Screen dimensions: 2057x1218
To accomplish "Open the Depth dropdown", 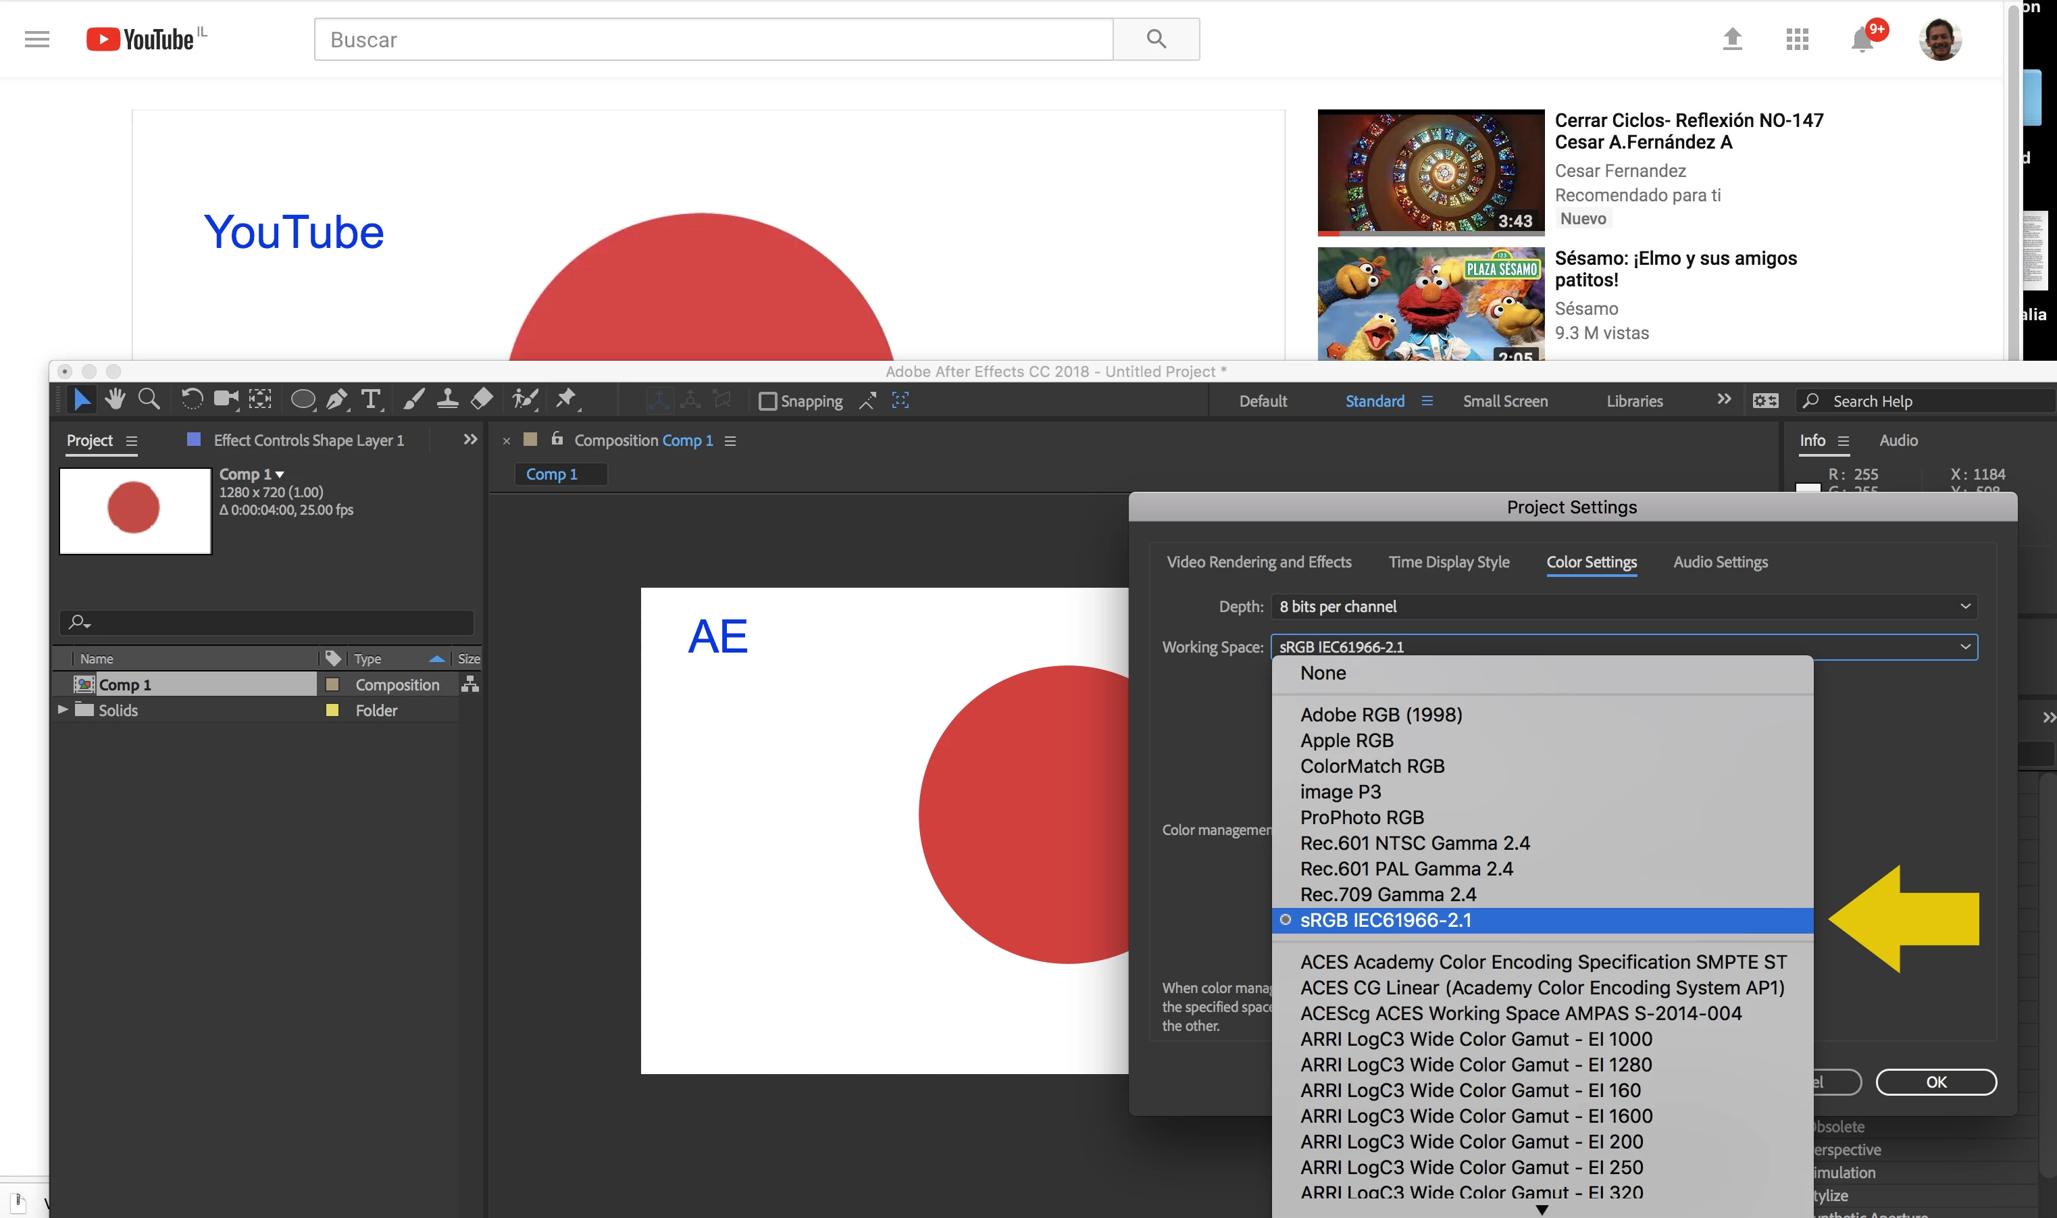I will (x=1623, y=607).
